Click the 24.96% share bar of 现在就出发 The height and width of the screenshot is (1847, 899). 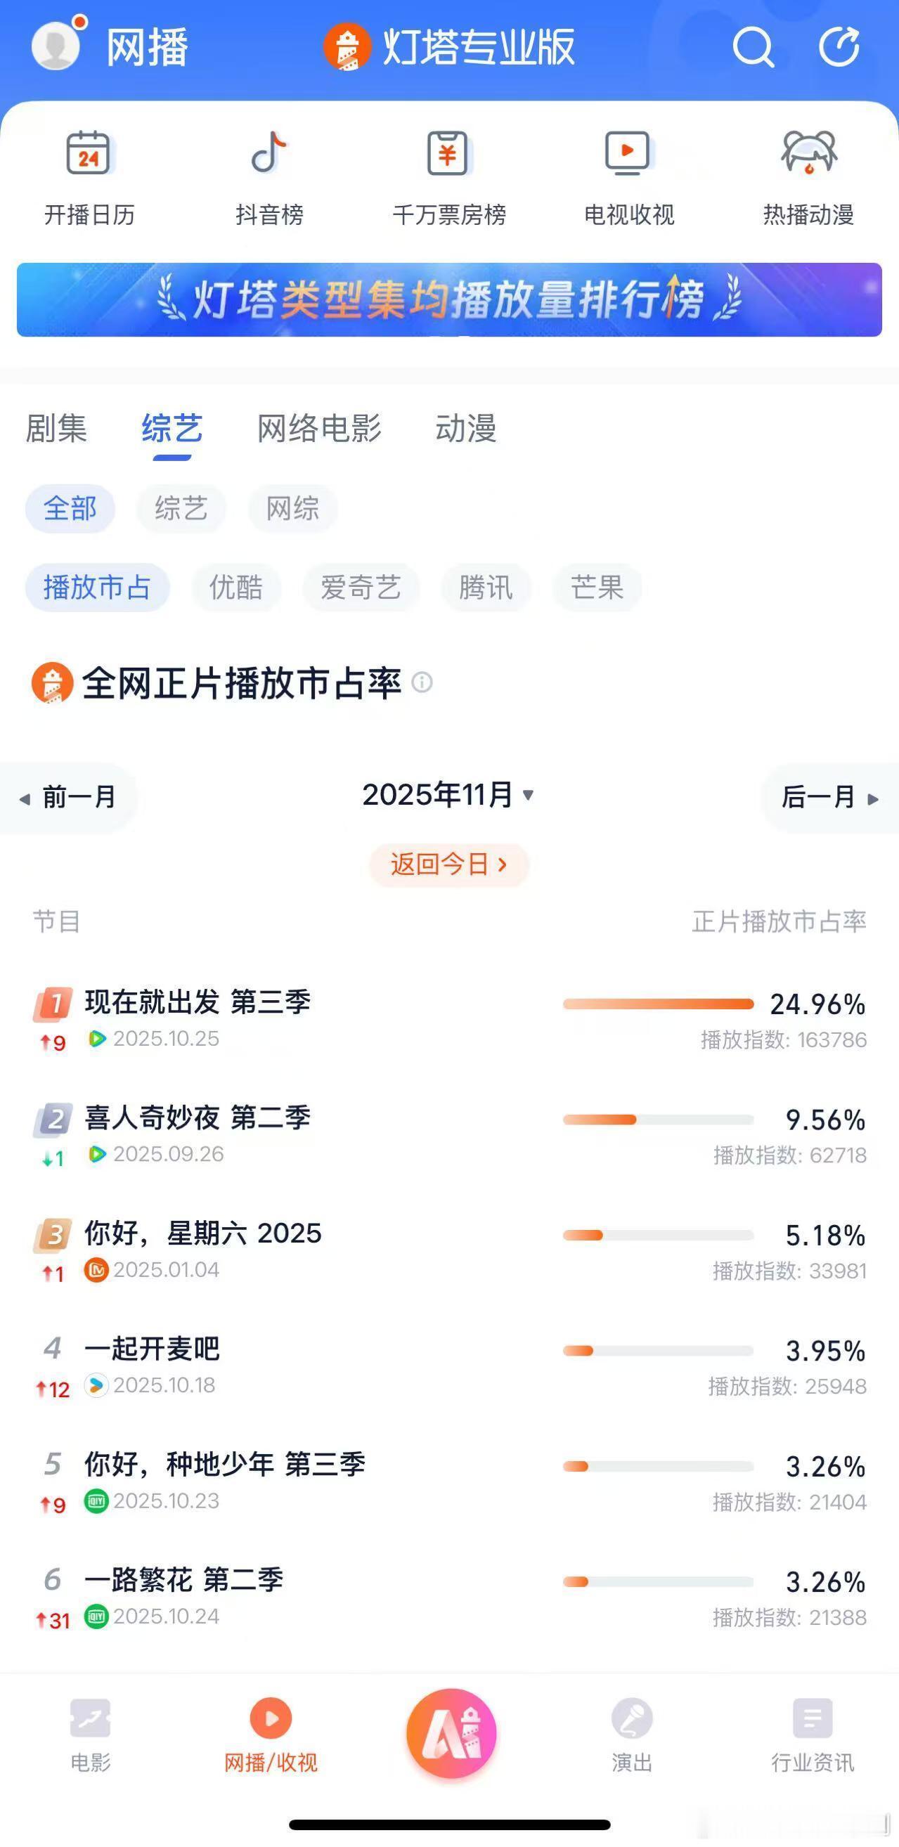(658, 1004)
